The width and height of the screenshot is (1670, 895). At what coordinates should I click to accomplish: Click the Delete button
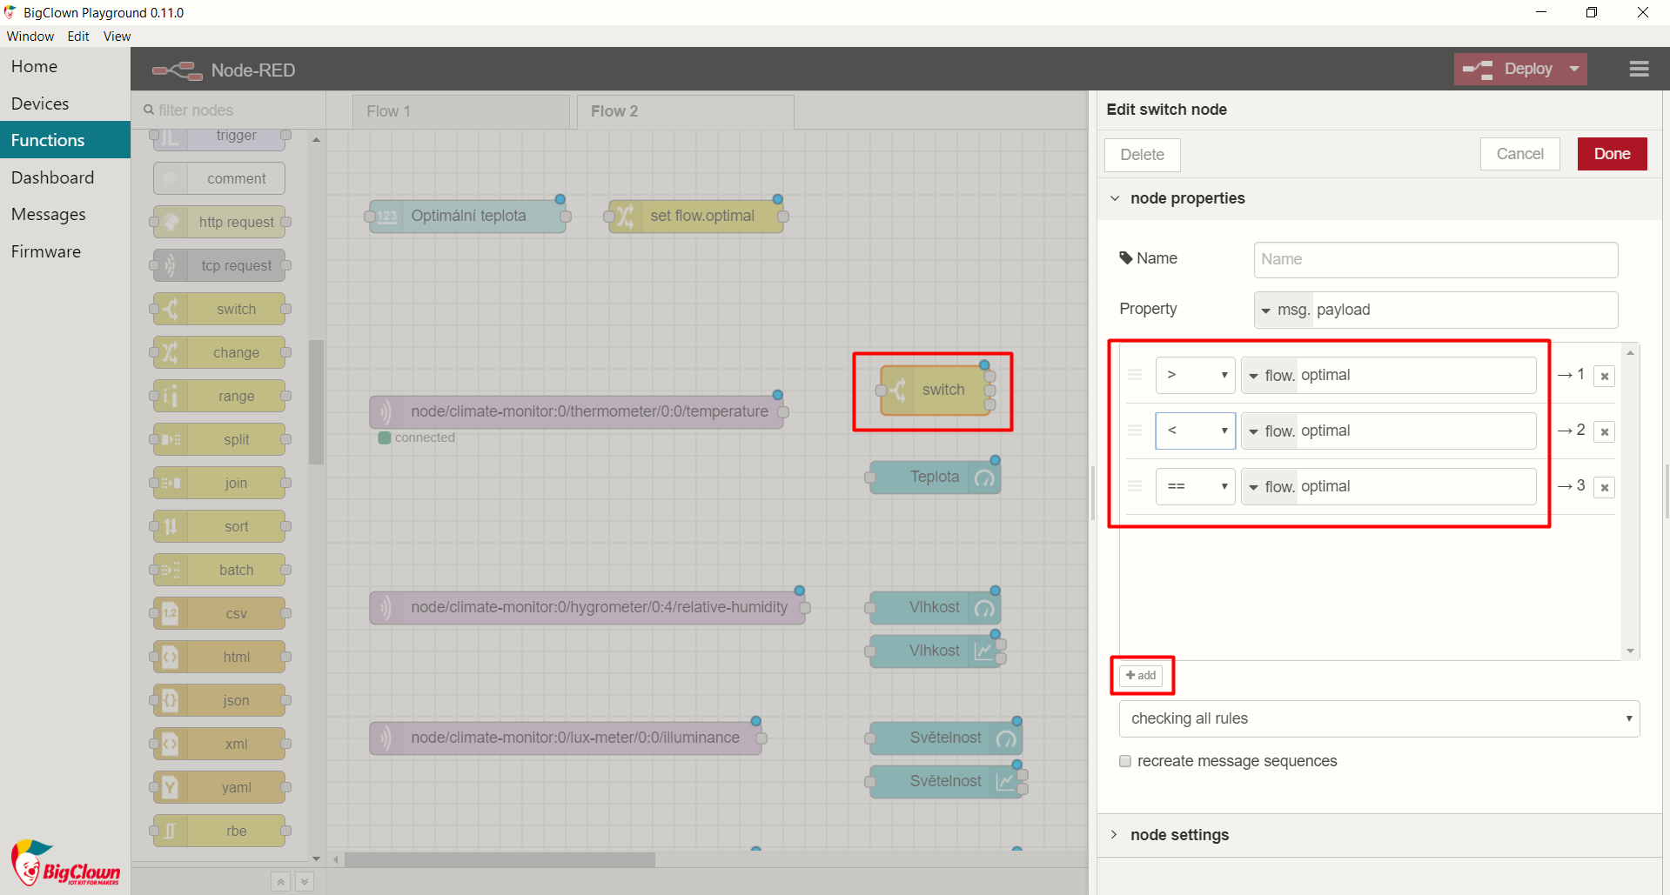click(1143, 155)
